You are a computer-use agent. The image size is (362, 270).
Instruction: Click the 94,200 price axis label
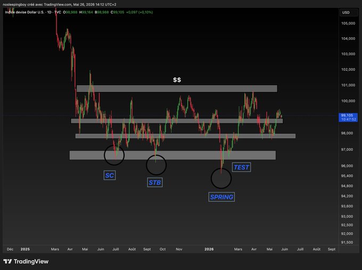point(347,196)
